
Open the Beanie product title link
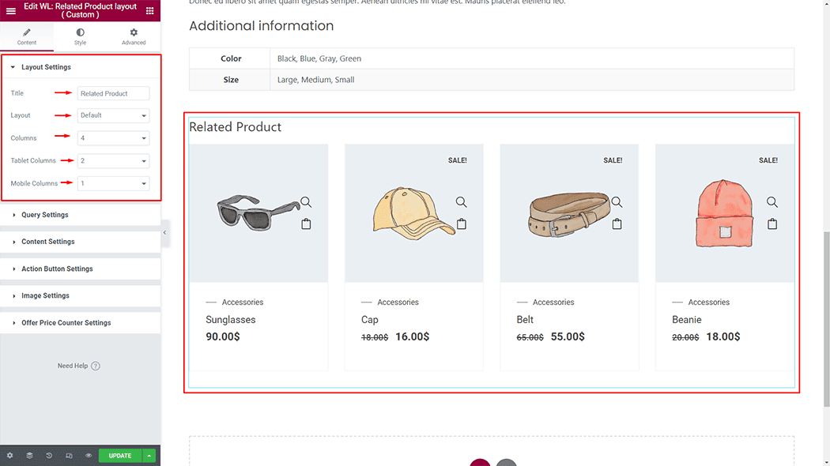[687, 320]
